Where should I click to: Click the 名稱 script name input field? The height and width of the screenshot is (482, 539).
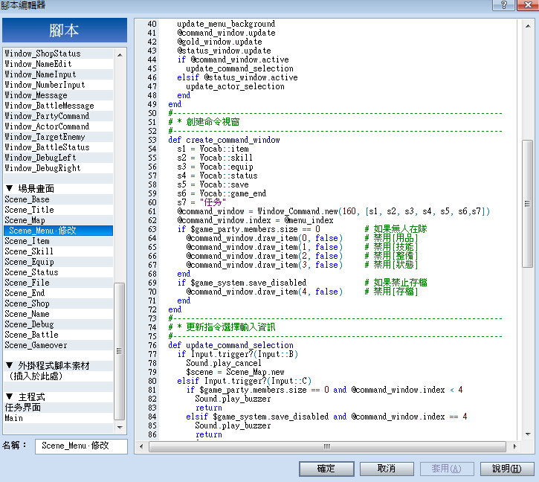(82, 446)
